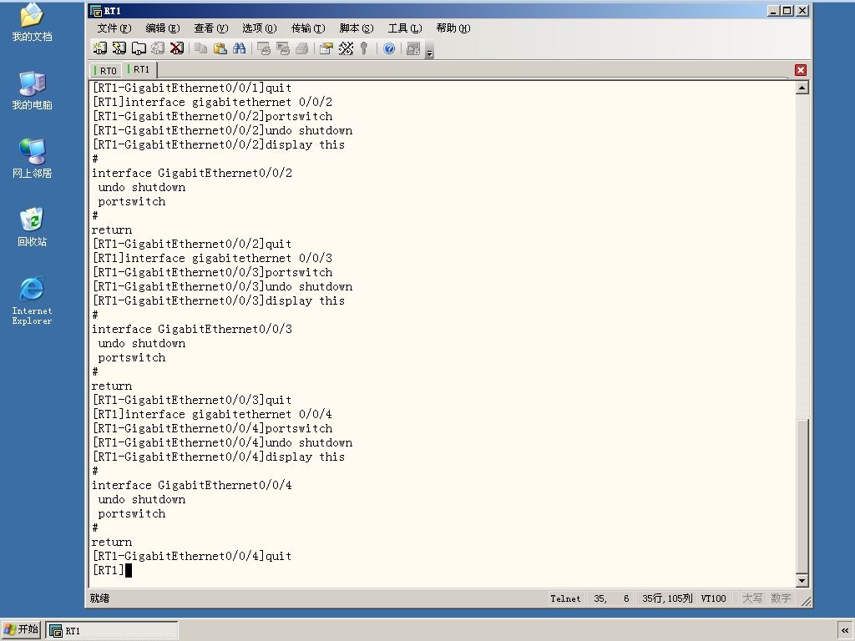The width and height of the screenshot is (855, 641).
Task: Click the SecureCRT title bar icon
Action: coord(96,11)
